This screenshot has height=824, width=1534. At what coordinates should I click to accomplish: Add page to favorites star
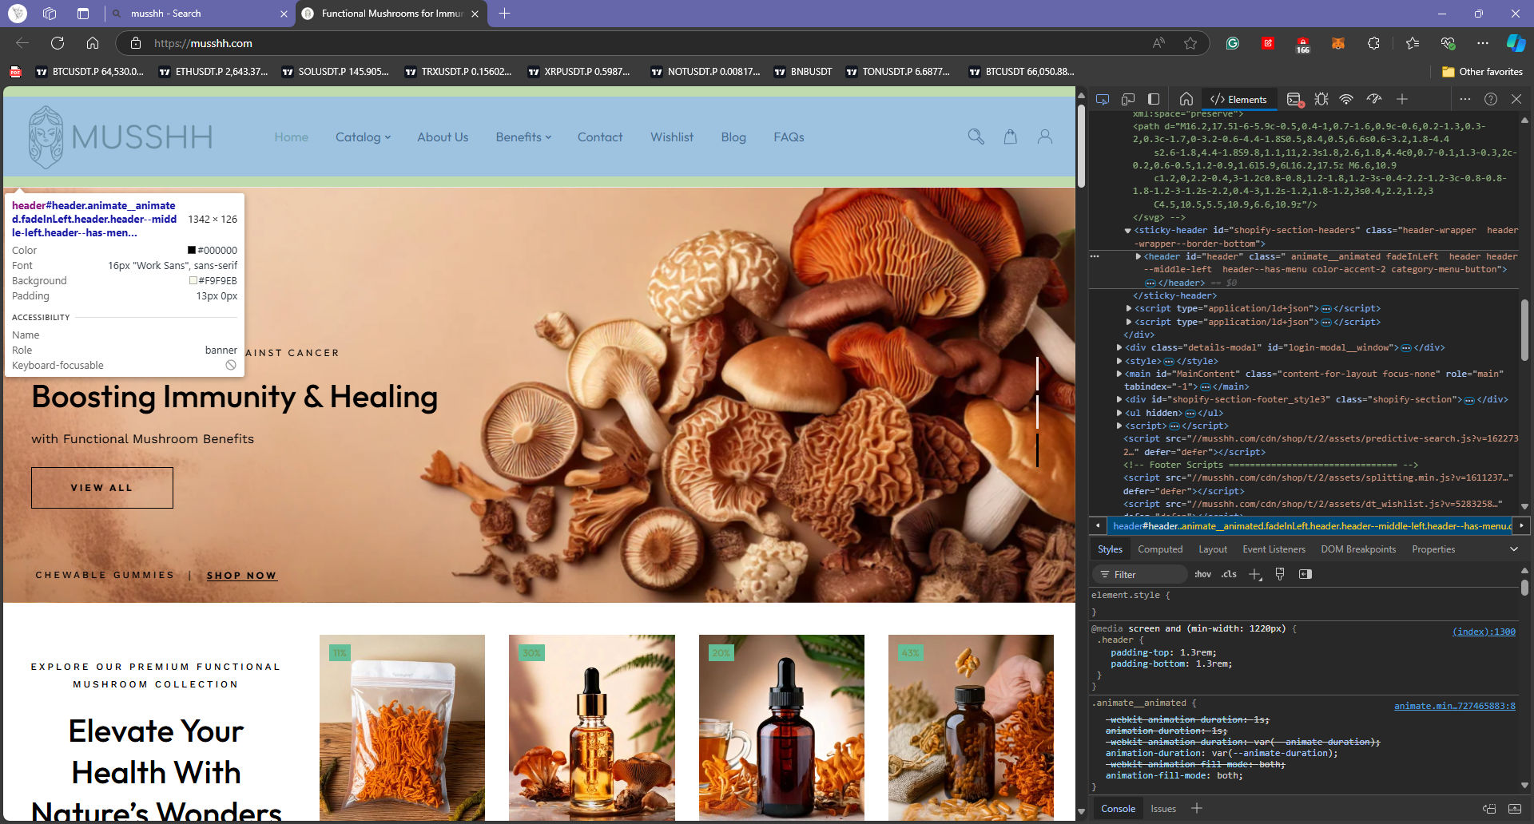[1190, 43]
